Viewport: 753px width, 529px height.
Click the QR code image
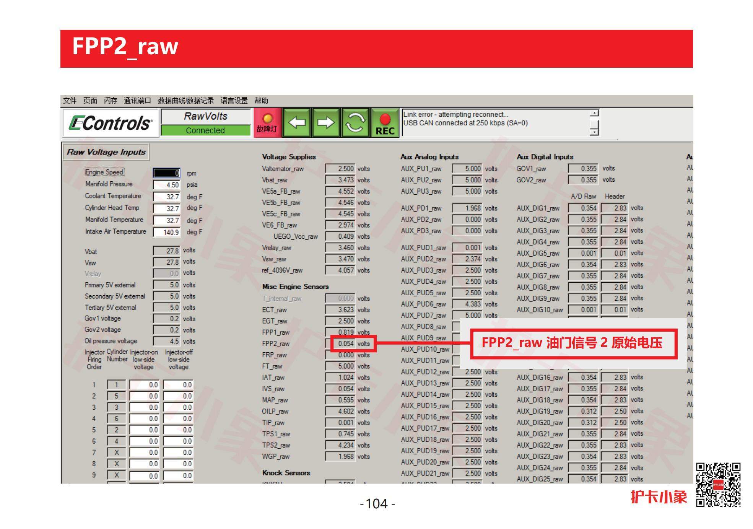click(718, 485)
